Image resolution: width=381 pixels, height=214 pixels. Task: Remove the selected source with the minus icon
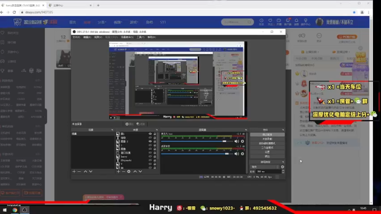(123, 172)
